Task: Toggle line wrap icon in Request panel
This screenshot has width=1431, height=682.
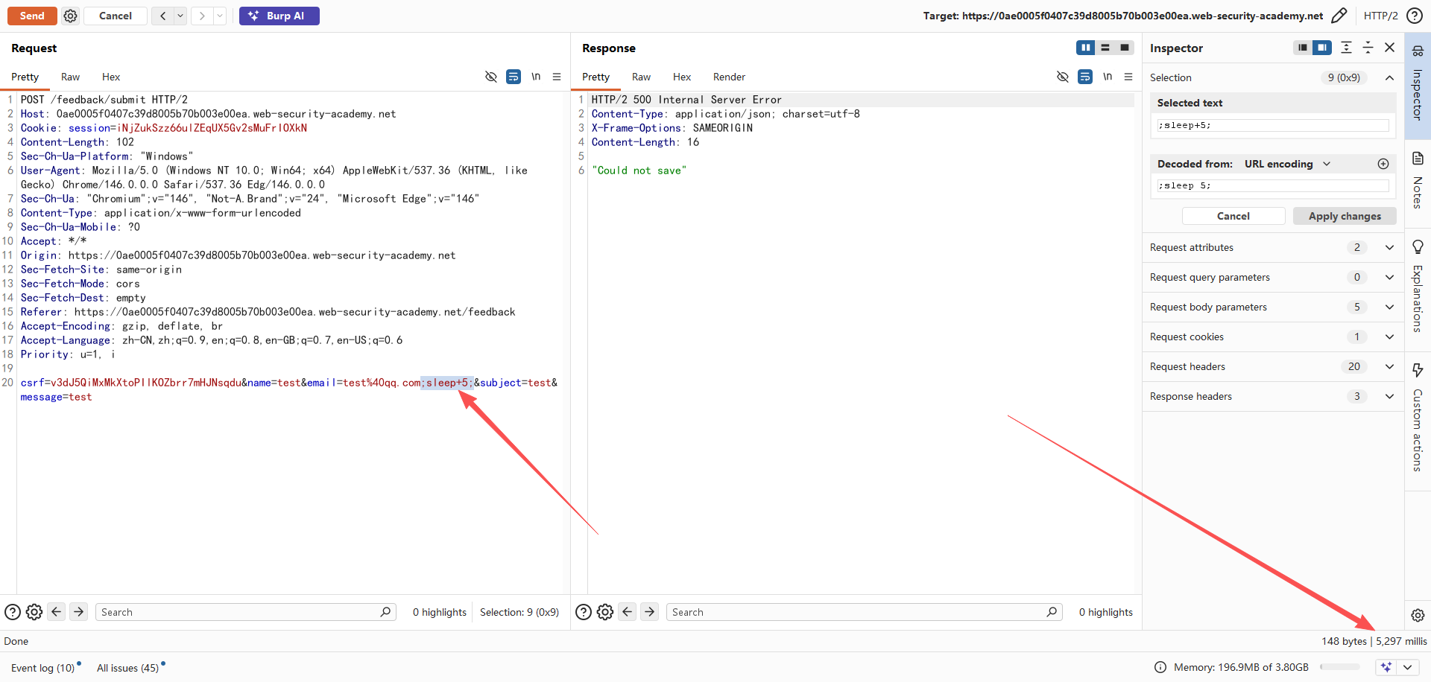Action: (514, 77)
